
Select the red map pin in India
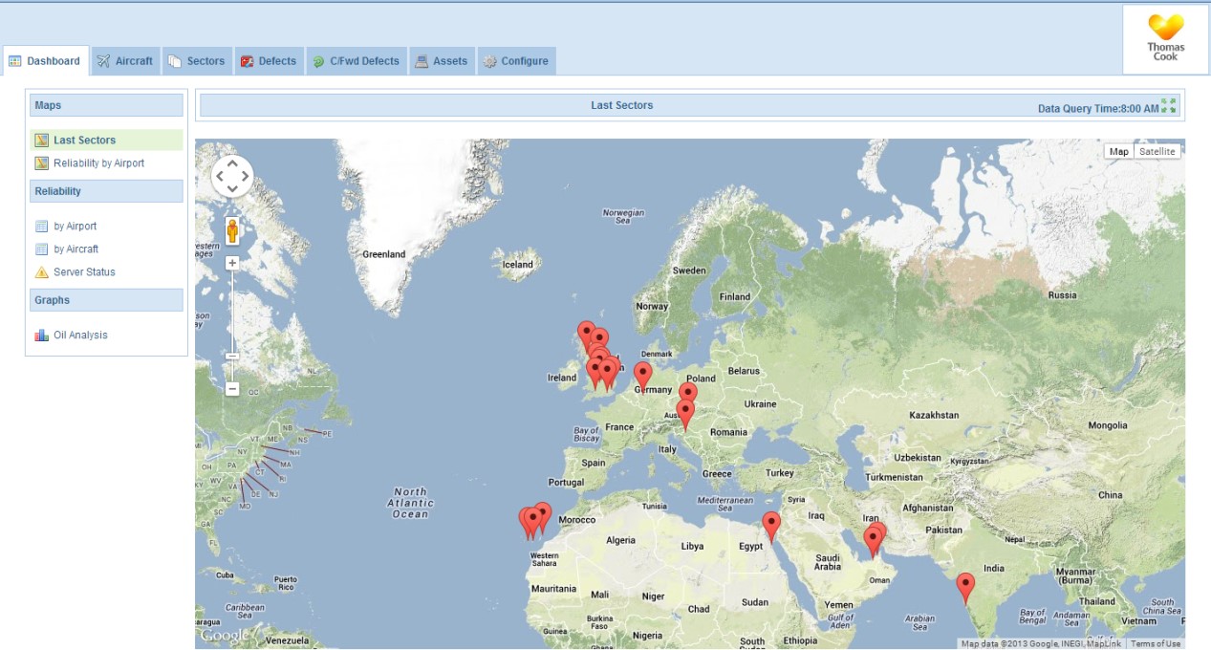tap(965, 586)
